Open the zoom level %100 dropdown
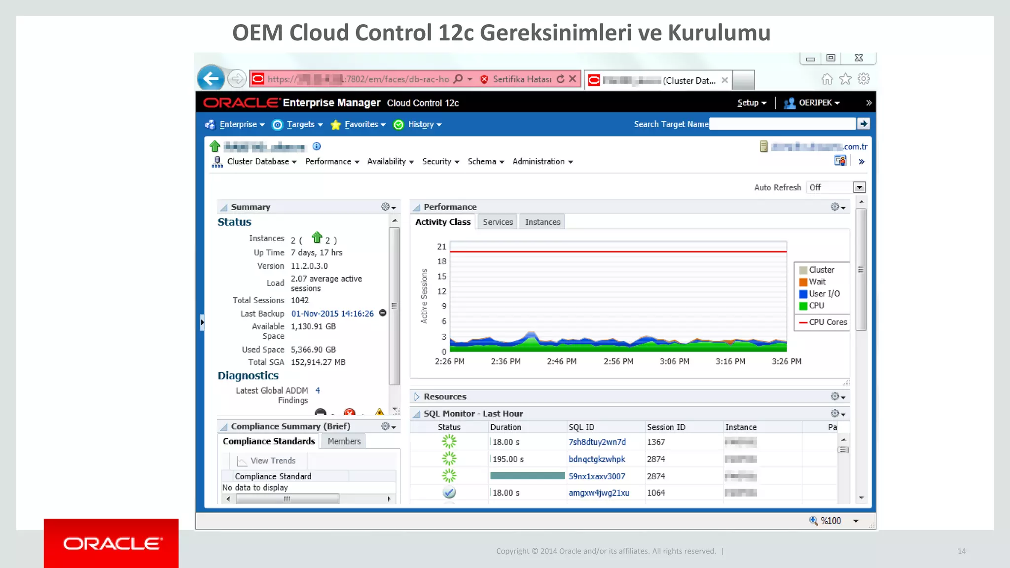 [856, 521]
